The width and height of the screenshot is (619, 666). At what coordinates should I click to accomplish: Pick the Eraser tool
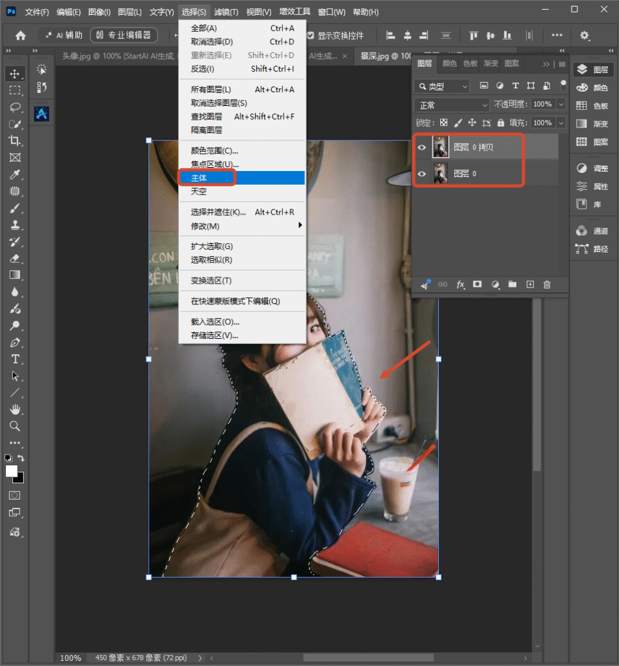pos(15,258)
